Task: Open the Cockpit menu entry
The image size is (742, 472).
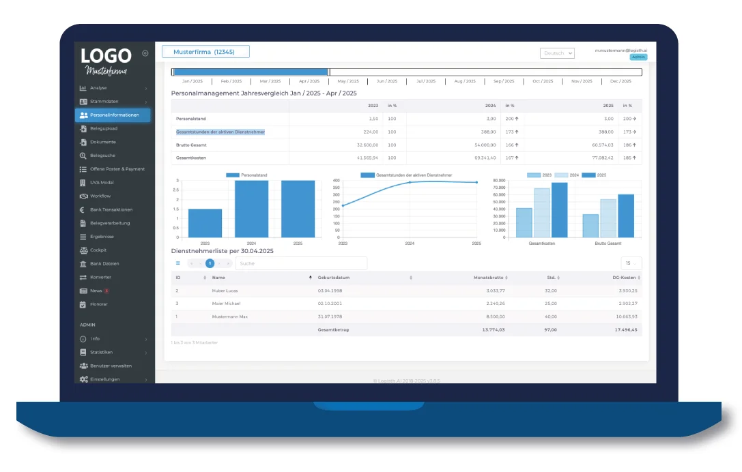Action: point(113,250)
